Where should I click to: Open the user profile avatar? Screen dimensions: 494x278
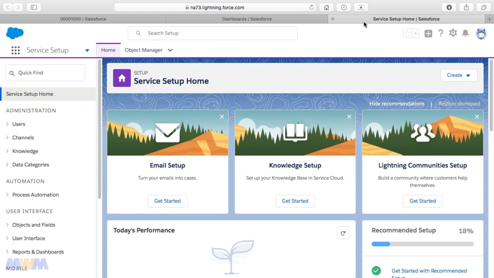481,34
